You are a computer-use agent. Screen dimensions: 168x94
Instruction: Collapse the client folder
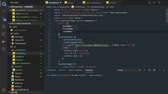tap(15, 27)
